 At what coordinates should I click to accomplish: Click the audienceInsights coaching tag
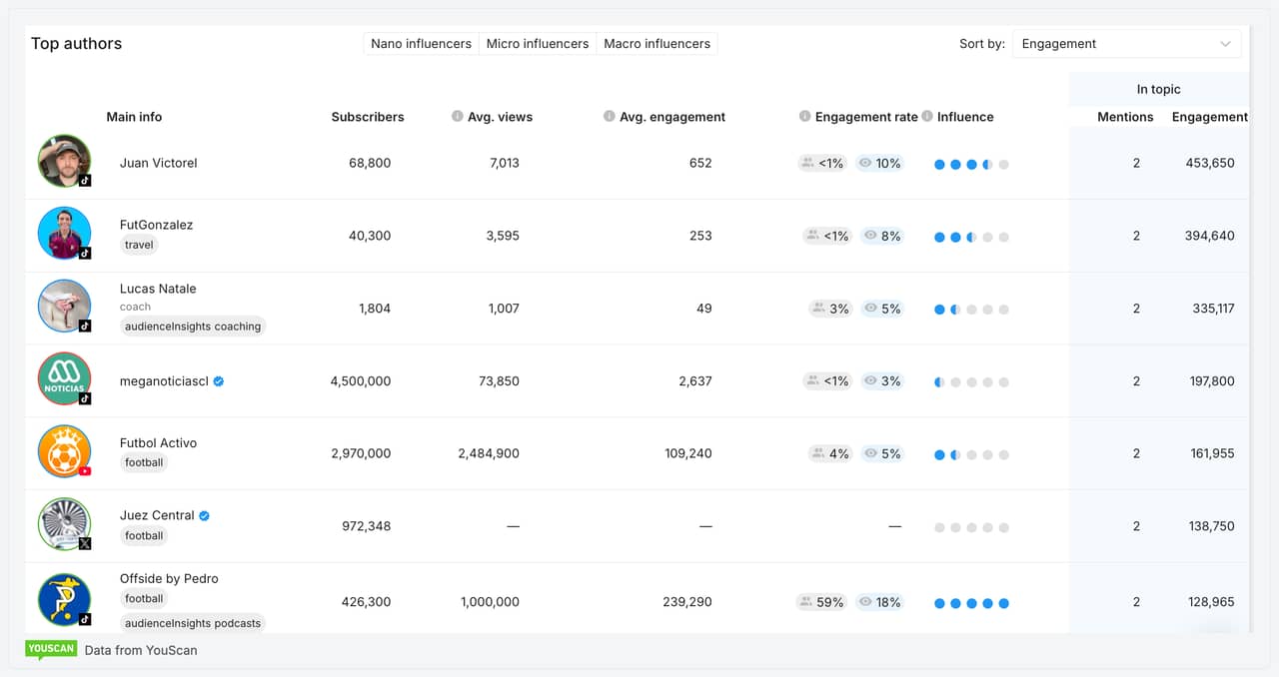(x=193, y=327)
